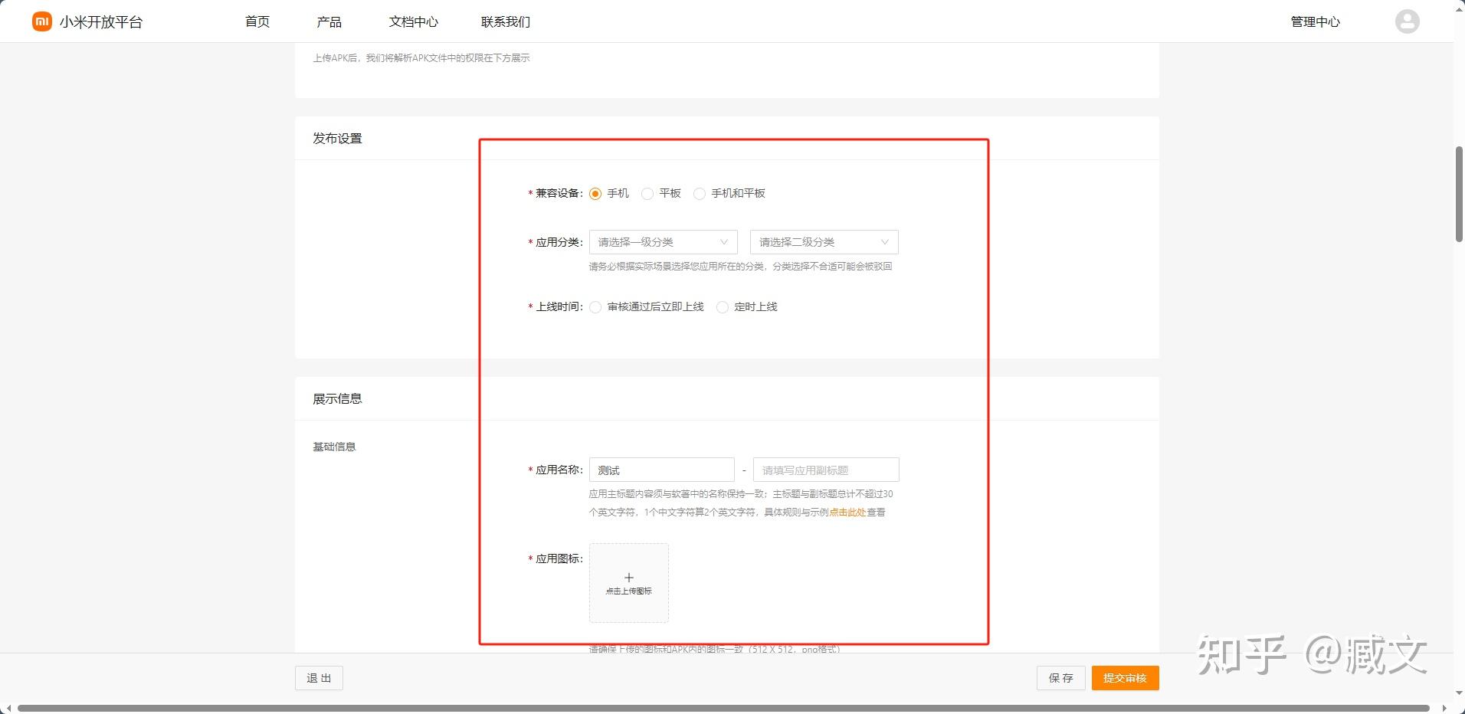Select the 平板 compatible device option
Image resolution: width=1465 pixels, height=714 pixels.
click(647, 194)
